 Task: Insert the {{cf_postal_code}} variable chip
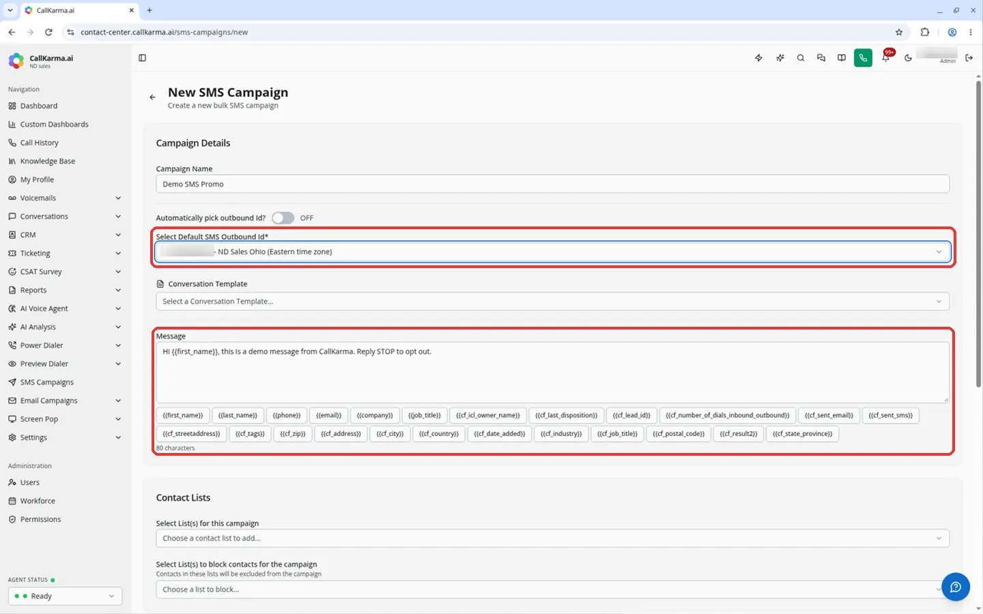[x=679, y=434]
